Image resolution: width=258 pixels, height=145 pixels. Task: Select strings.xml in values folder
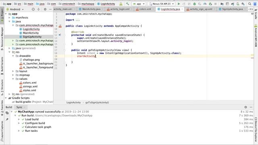tap(30, 87)
